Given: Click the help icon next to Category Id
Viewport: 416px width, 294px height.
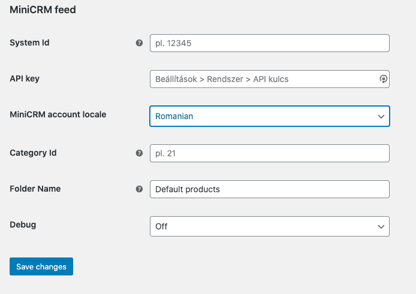Looking at the screenshot, I should (139, 153).
